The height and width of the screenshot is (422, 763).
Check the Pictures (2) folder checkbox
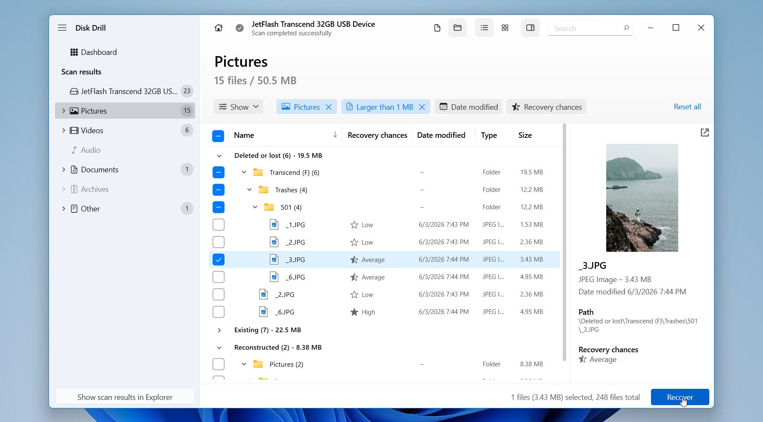pos(218,364)
